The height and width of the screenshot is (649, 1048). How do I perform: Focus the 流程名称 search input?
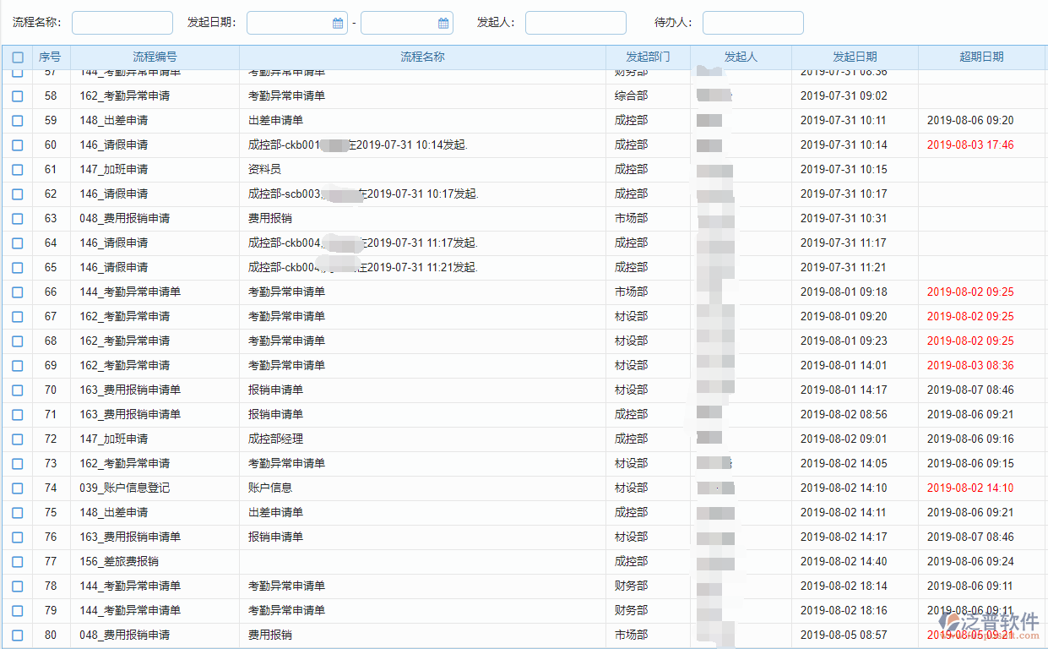(122, 23)
